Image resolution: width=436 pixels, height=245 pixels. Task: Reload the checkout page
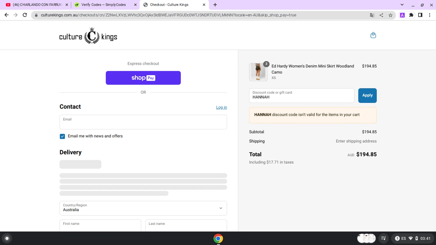[x=25, y=15]
